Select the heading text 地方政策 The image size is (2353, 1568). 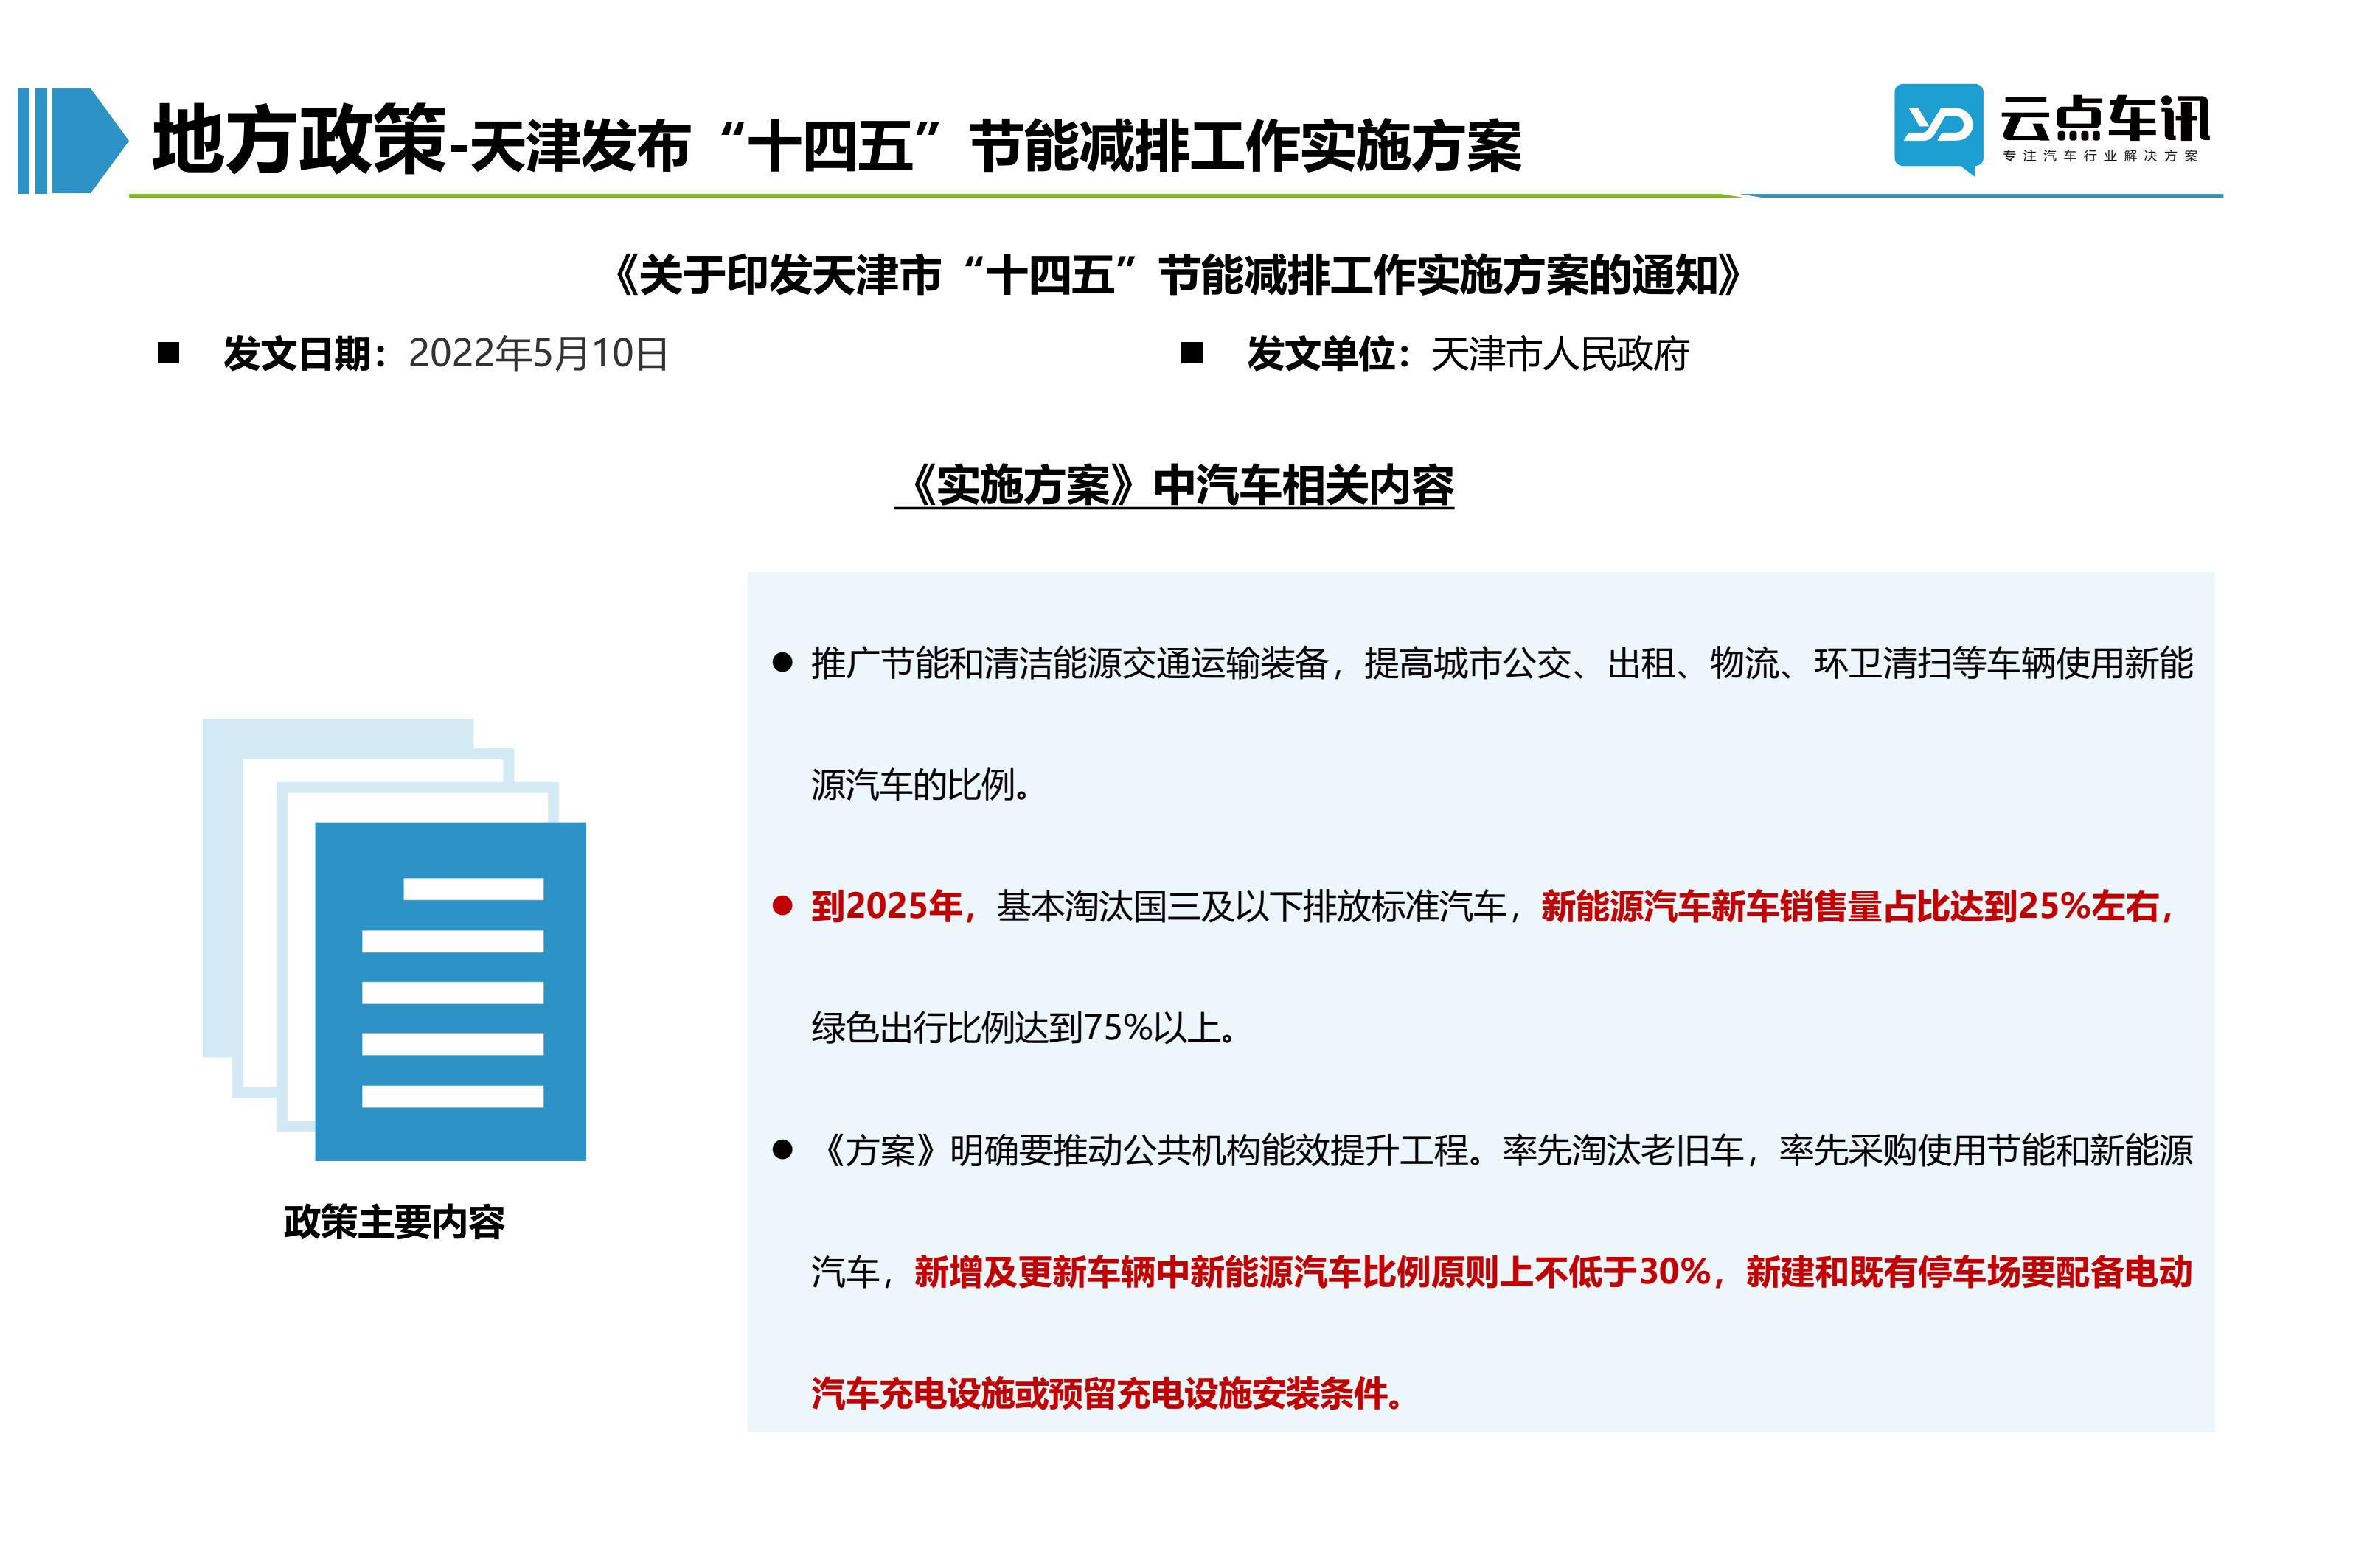(299, 140)
